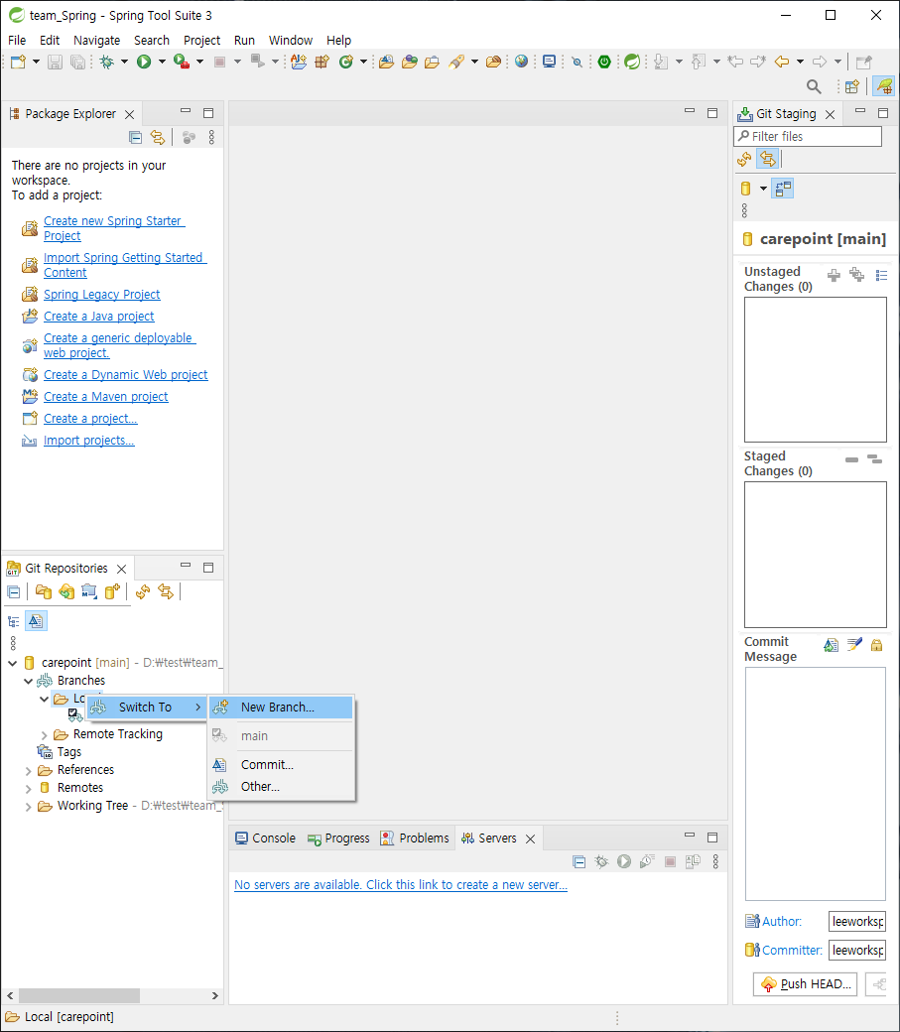Click Open Perspective icon in toolbar

pyautogui.click(x=852, y=86)
